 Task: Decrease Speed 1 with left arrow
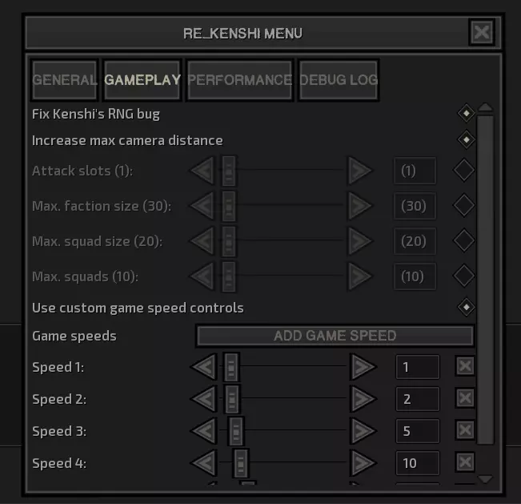[203, 367]
